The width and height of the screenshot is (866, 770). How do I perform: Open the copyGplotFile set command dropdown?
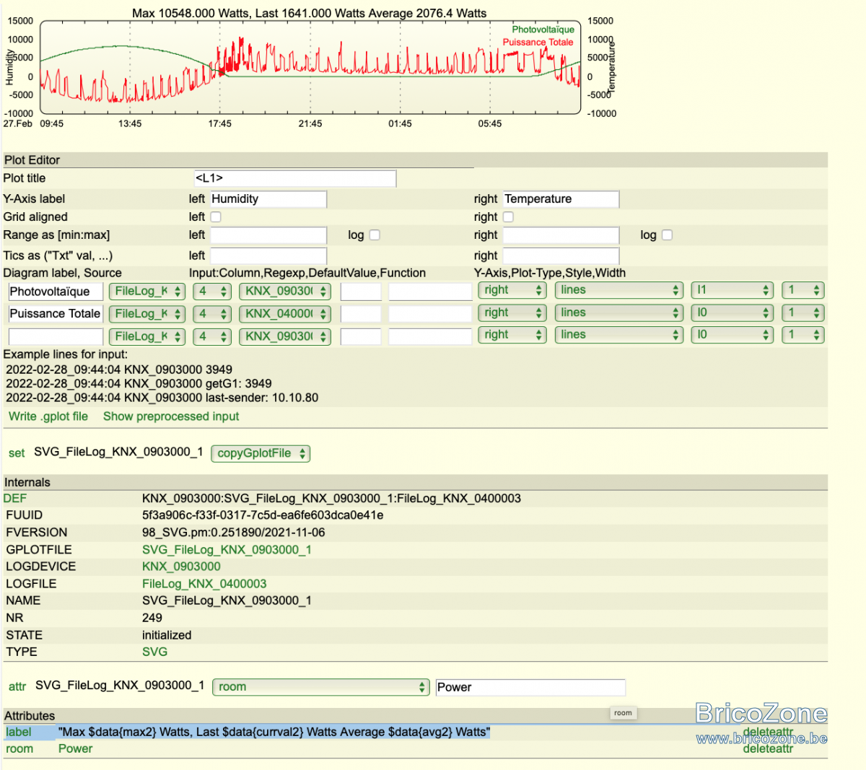[x=261, y=453]
